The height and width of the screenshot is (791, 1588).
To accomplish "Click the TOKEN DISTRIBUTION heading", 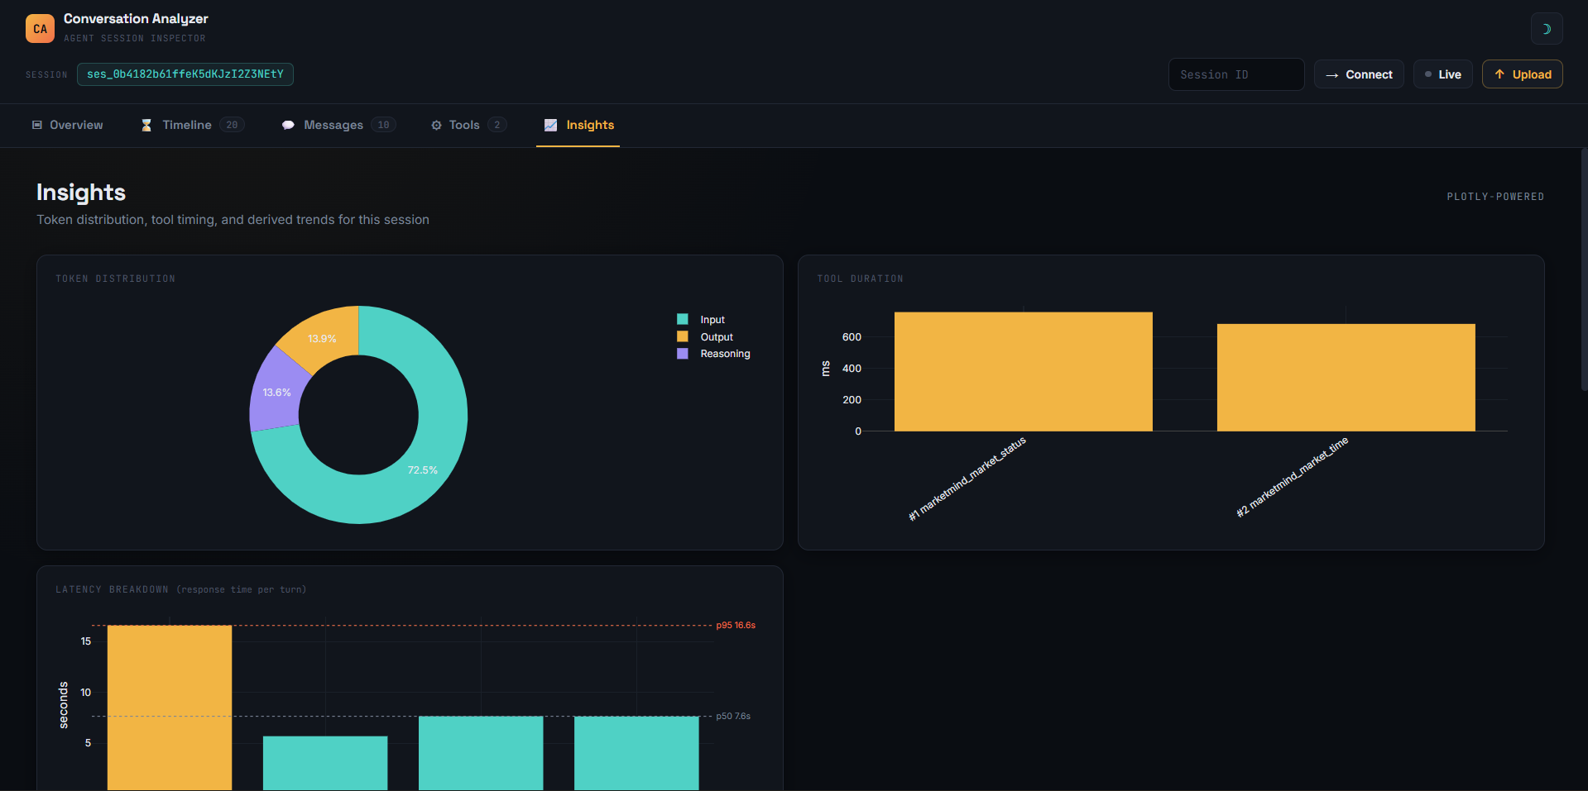I will (116, 279).
